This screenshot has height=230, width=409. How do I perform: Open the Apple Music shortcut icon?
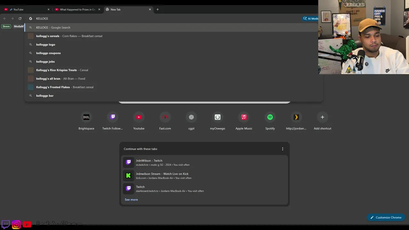pyautogui.click(x=244, y=117)
